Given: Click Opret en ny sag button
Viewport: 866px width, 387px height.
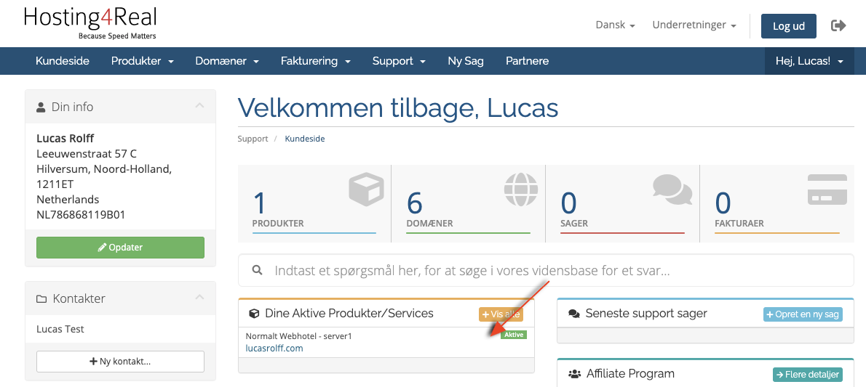Looking at the screenshot, I should [803, 314].
